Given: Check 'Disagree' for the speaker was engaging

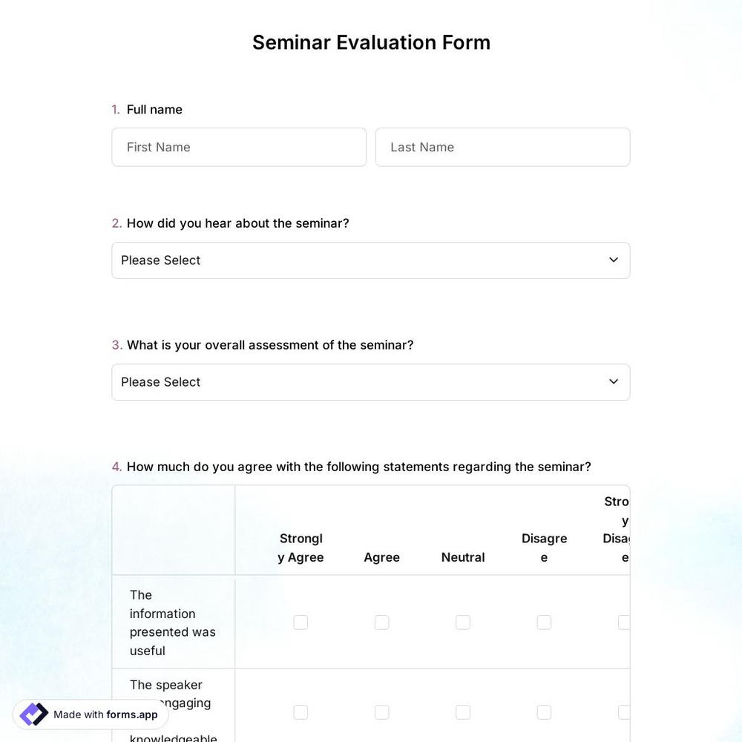Looking at the screenshot, I should (544, 712).
